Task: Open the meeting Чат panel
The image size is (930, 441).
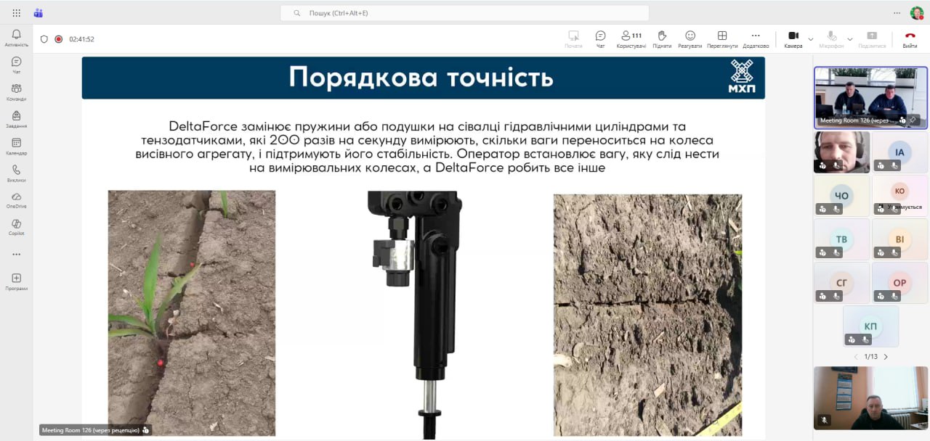Action: click(600, 38)
